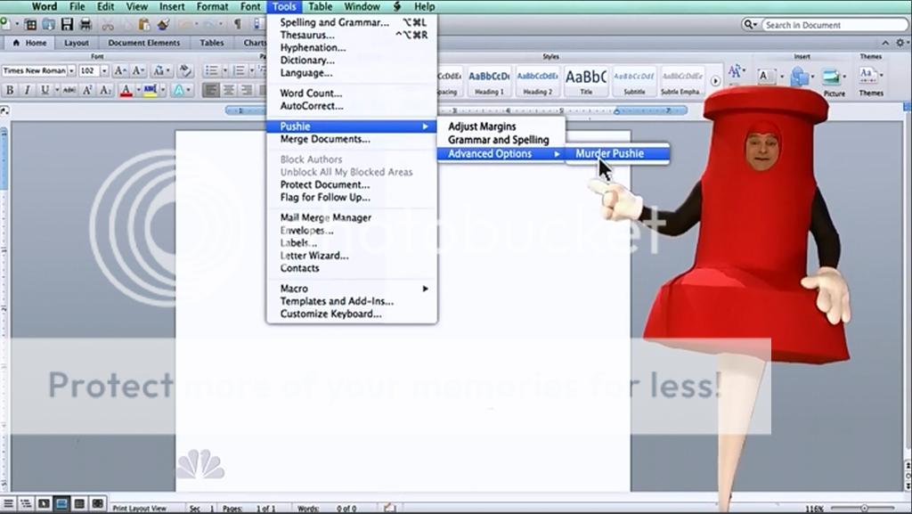Toggle Bold formatting

pos(10,90)
